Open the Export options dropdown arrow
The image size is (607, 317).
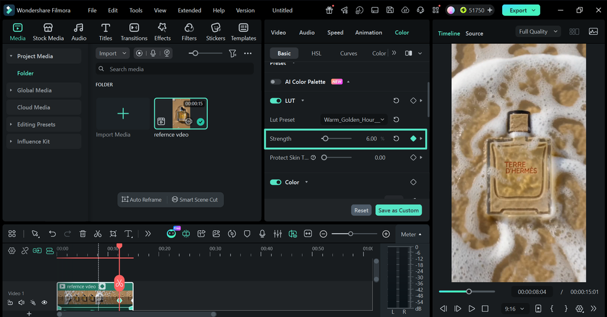coord(533,11)
